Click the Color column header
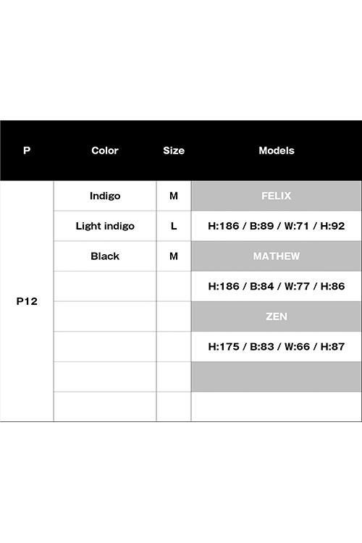 [105, 151]
